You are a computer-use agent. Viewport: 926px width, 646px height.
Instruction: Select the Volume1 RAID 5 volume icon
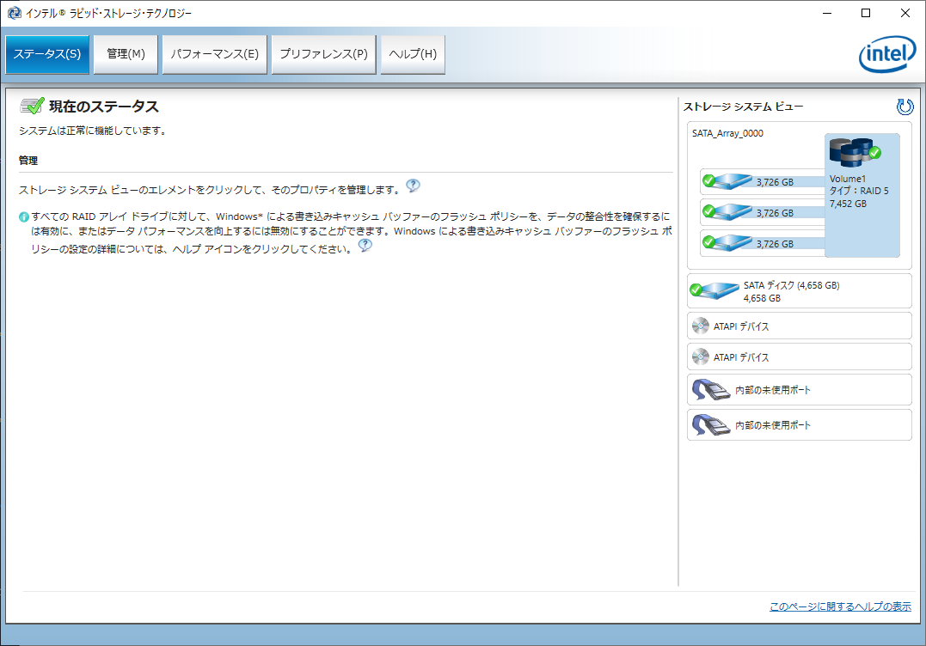point(855,152)
